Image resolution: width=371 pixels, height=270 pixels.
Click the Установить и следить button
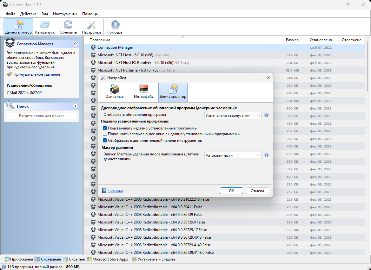[154, 259]
